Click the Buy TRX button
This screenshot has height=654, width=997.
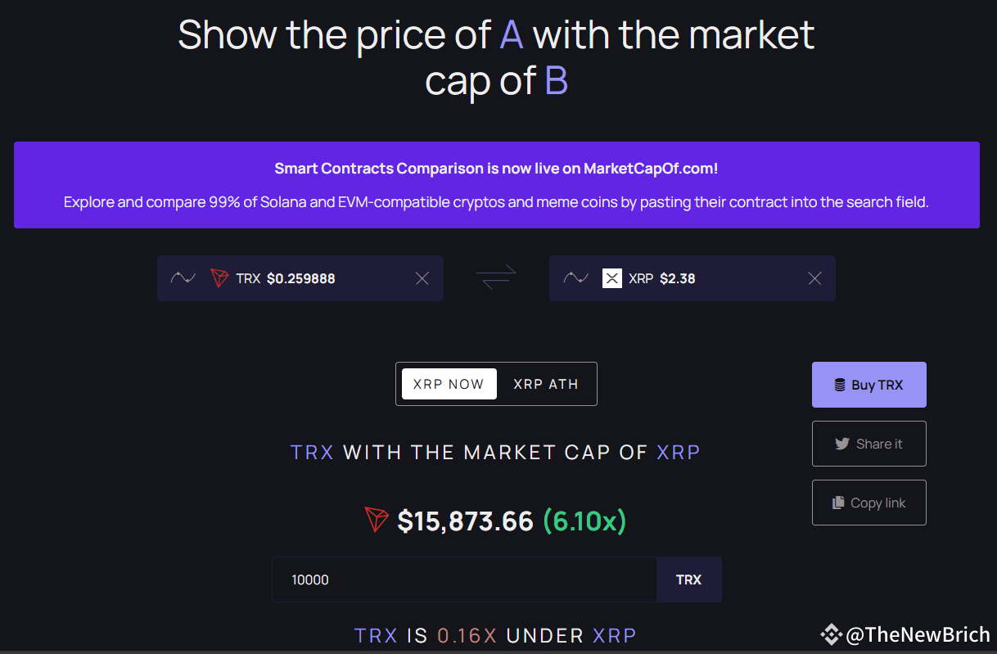(x=868, y=384)
